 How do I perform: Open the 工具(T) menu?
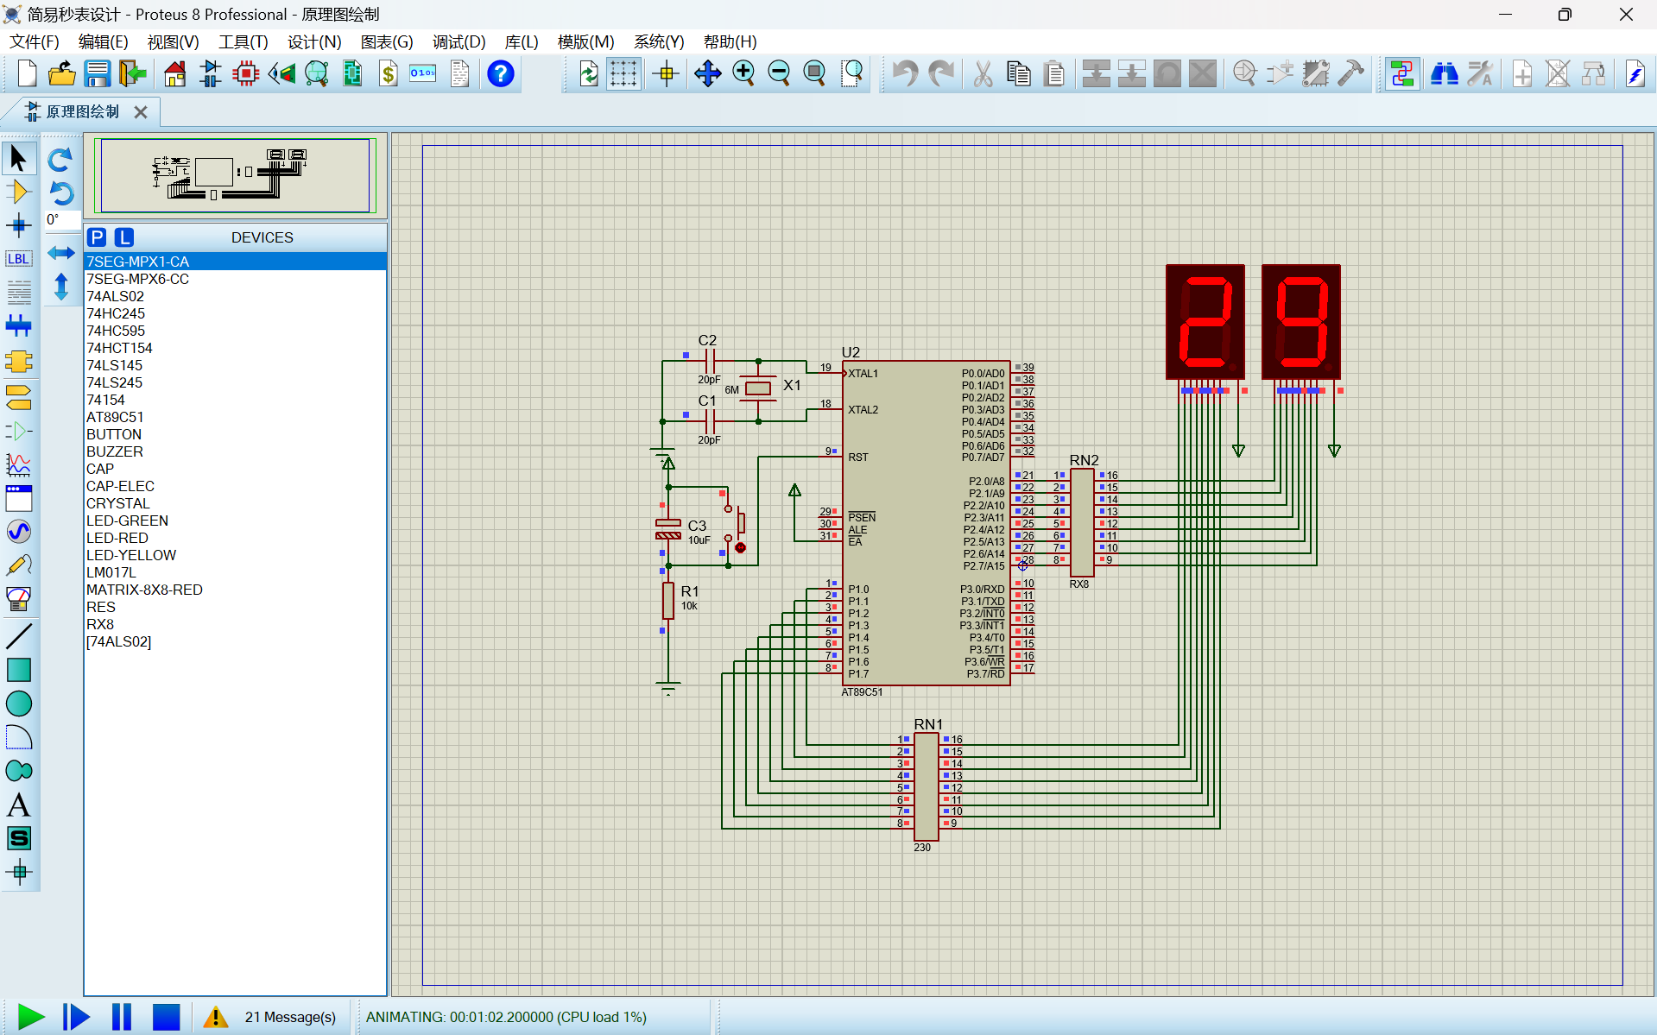click(243, 41)
